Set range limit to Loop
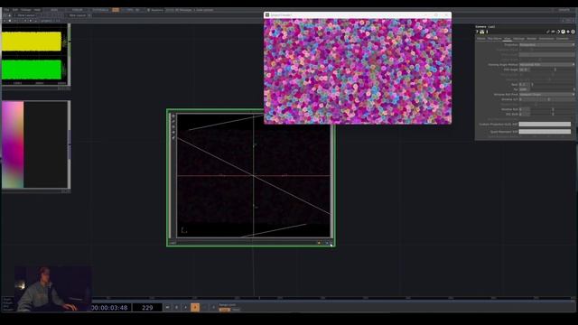The image size is (578, 325). pos(224,310)
